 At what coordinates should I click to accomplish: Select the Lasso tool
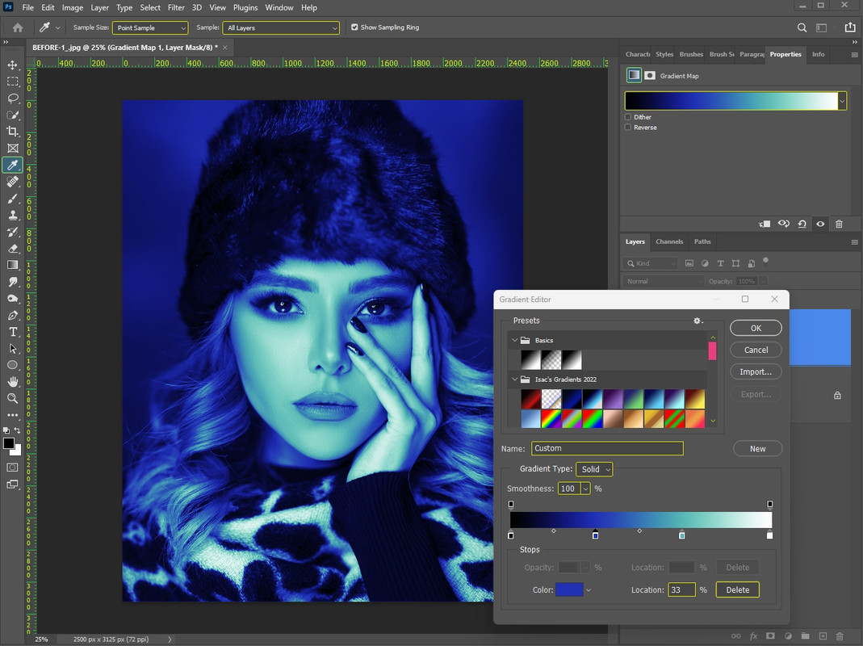point(12,98)
